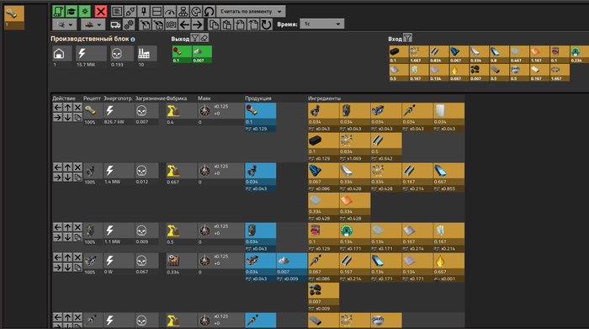Click the 'Энергопотр.' column header
589x329 pixels.
pos(118,98)
